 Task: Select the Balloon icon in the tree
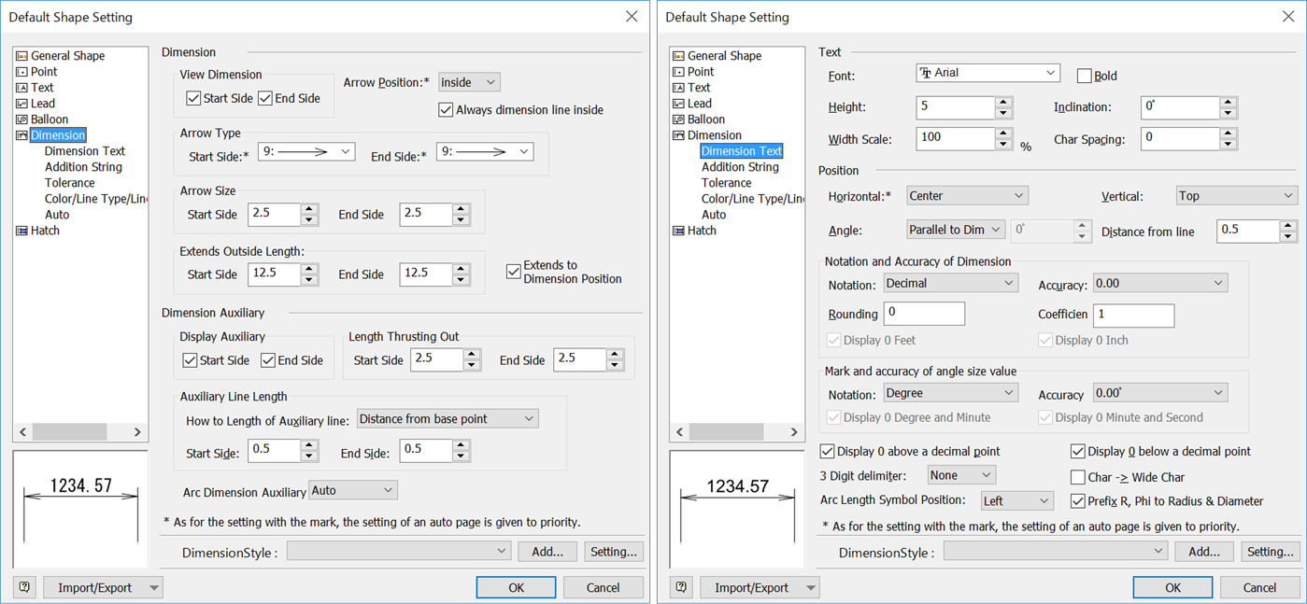(22, 119)
